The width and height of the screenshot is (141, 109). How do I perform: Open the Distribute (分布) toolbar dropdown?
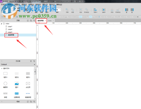[104, 10]
